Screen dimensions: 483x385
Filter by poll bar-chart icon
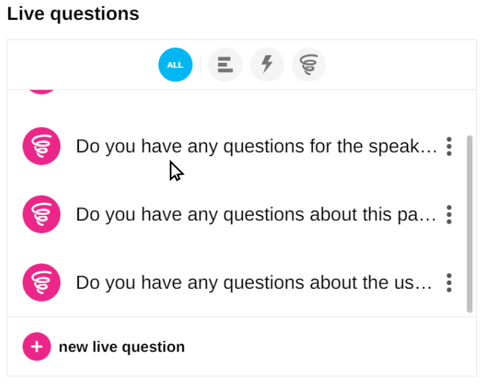[225, 65]
